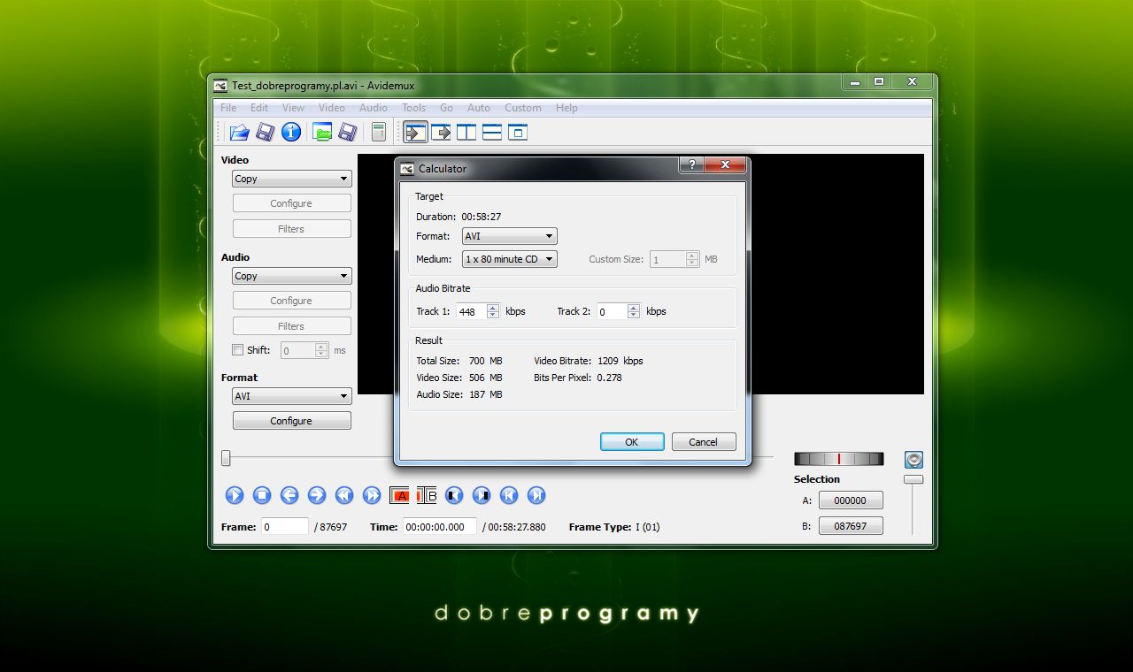
Task: Decrease Track 2 bitrate with down arrow
Action: [x=634, y=315]
